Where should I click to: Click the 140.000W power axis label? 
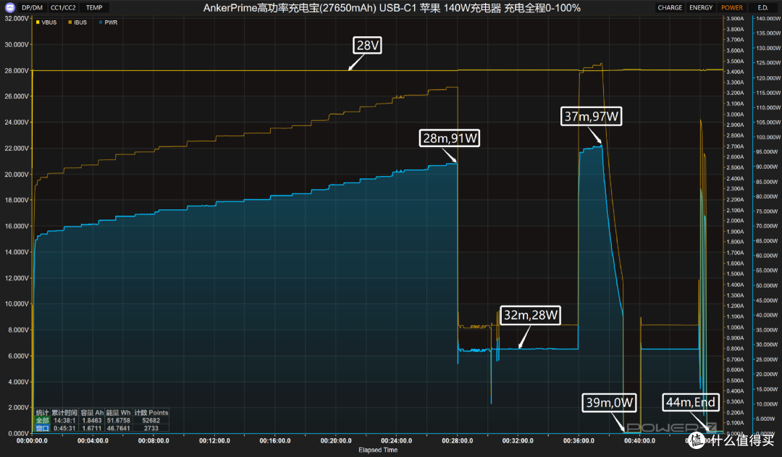(x=768, y=18)
